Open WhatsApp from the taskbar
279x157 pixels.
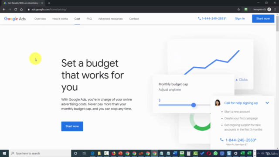coord(215,153)
